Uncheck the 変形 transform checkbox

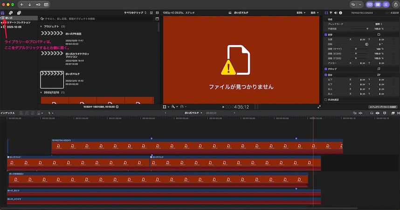[x=326, y=34]
